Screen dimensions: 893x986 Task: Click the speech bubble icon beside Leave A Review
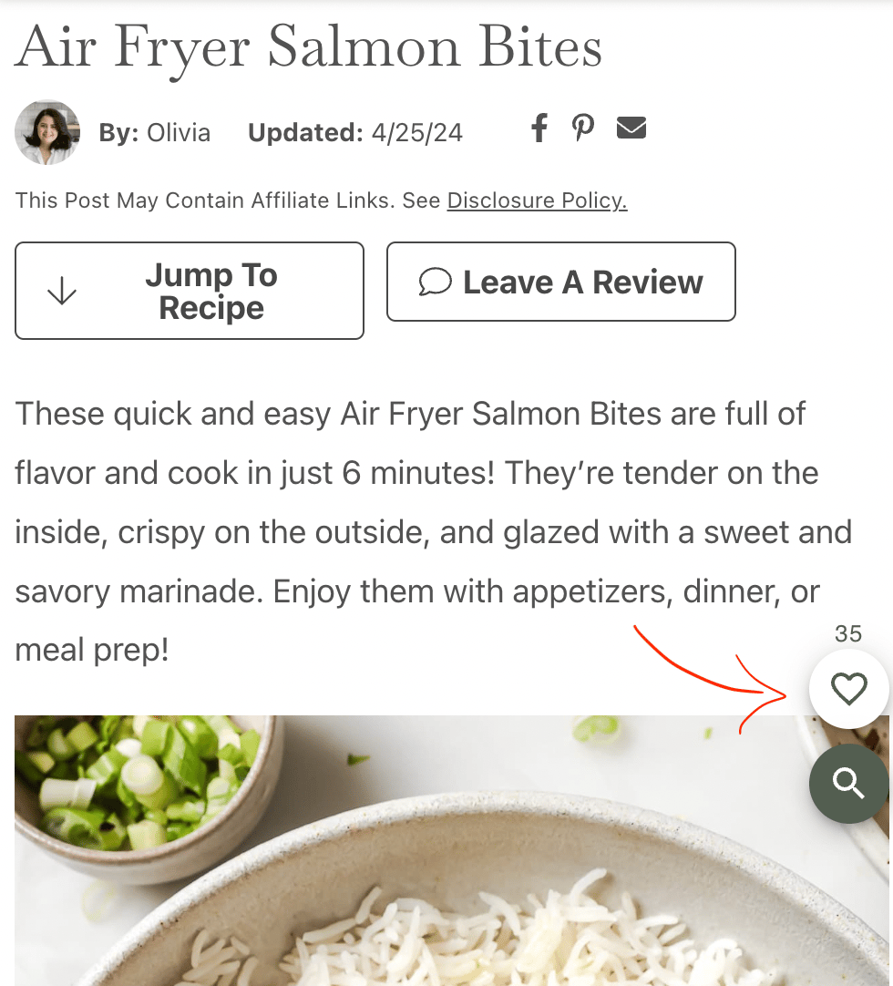pyautogui.click(x=436, y=282)
